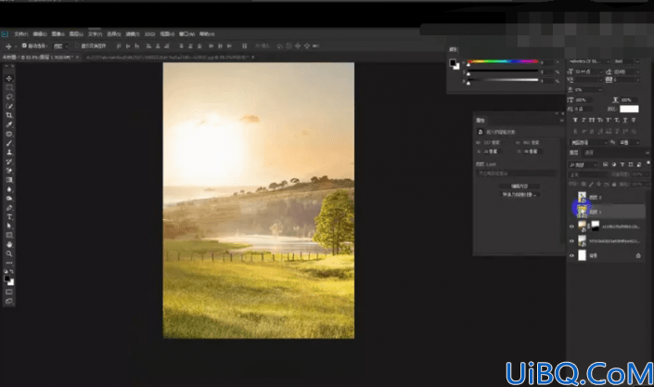
Task: Click the lock icon on the Background layer
Action: [638, 255]
